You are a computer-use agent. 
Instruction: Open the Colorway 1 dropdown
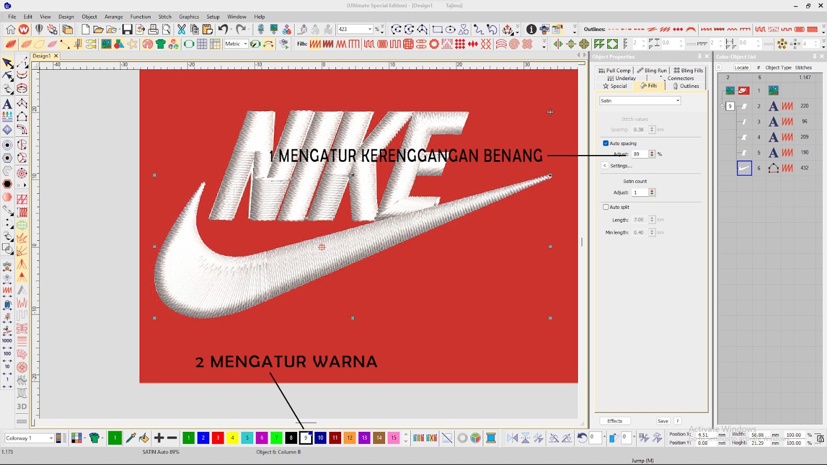51,438
